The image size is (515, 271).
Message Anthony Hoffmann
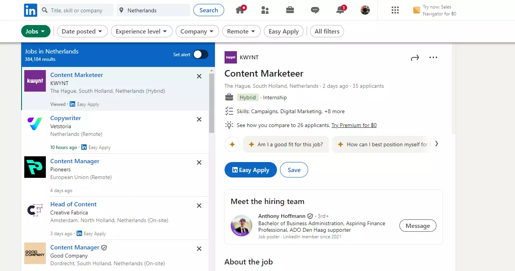pyautogui.click(x=418, y=226)
